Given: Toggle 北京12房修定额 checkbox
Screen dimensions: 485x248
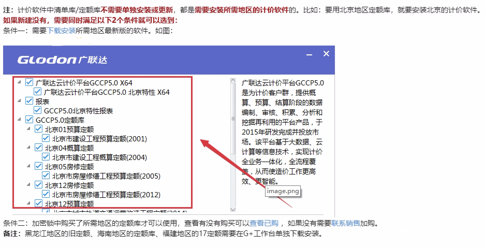Looking at the screenshot, I should coord(38,185).
